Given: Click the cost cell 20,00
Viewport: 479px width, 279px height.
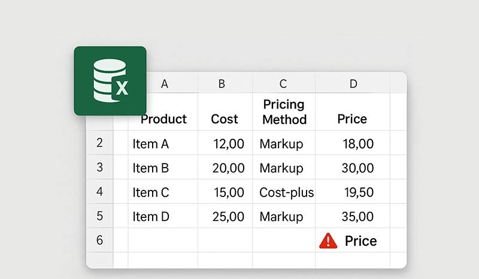Looking at the screenshot, I should coord(225,167).
